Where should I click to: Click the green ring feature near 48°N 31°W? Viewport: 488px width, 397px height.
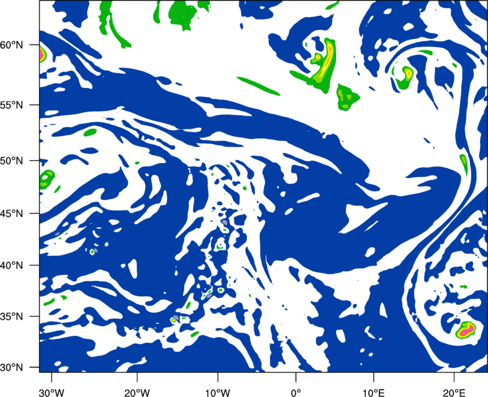[46, 179]
